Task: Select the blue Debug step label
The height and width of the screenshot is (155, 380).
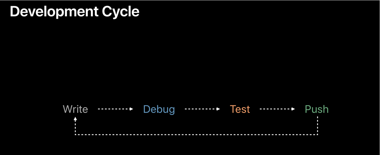Action: click(159, 109)
